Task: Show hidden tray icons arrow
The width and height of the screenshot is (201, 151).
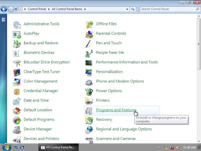Action: [160, 147]
